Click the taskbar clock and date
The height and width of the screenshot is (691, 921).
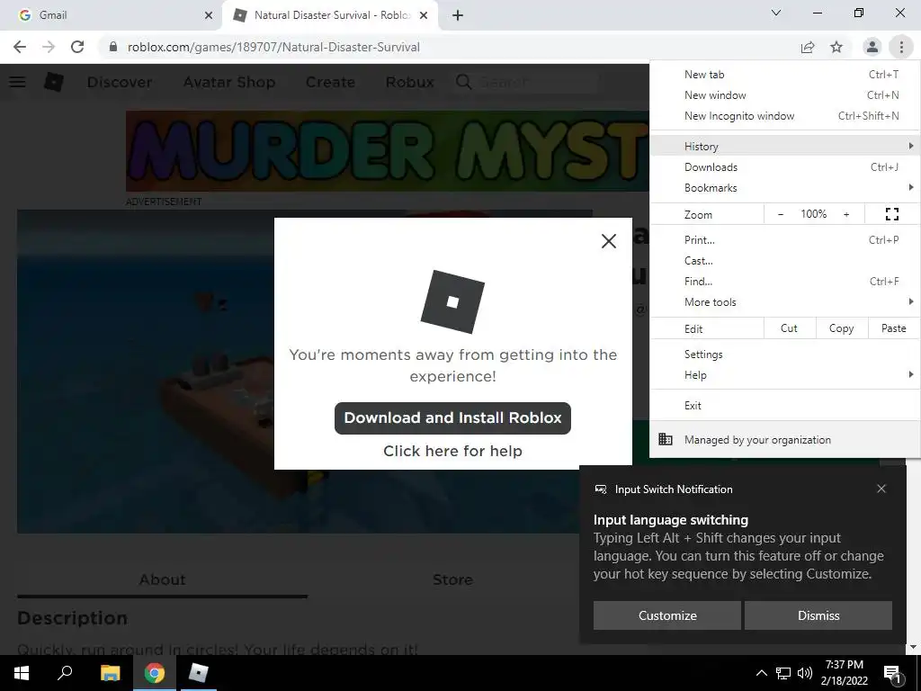pyautogui.click(x=845, y=673)
